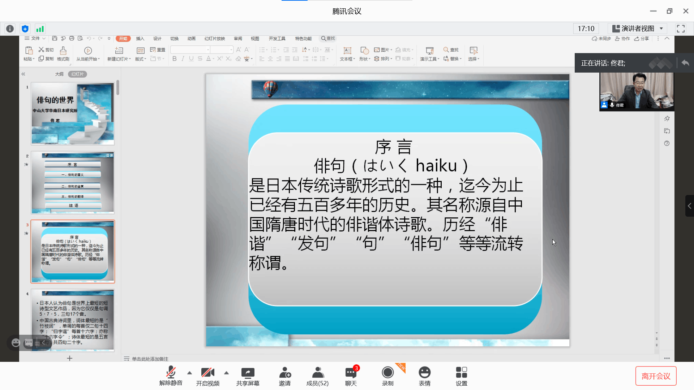Open the Presenter View dropdown
This screenshot has width=694, height=390.
click(638, 29)
